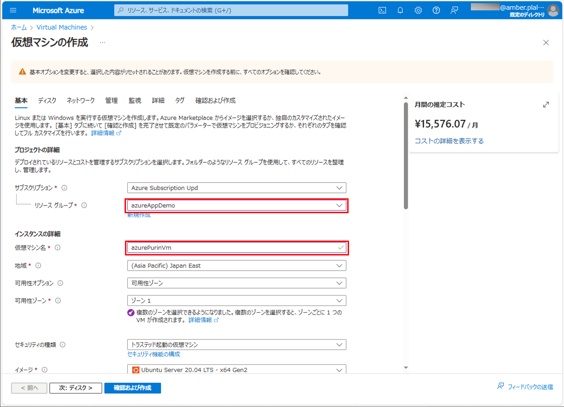Screen dimensions: 564x407
Task: Show info for サブスクリプション
Action: pyautogui.click(x=64, y=188)
